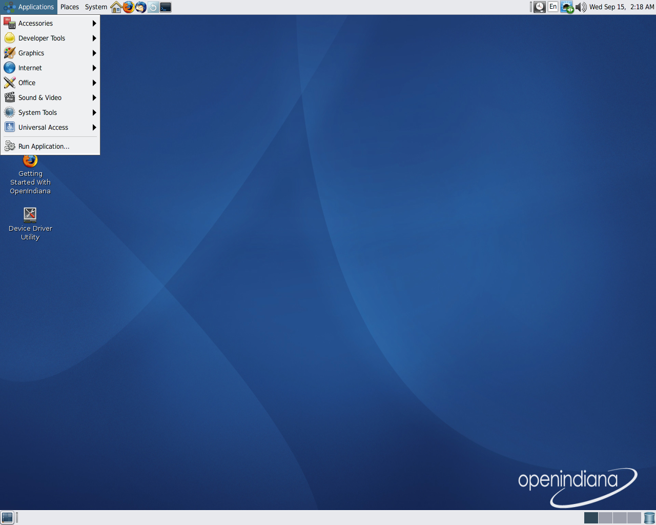Open the En input language indicator

pyautogui.click(x=553, y=7)
